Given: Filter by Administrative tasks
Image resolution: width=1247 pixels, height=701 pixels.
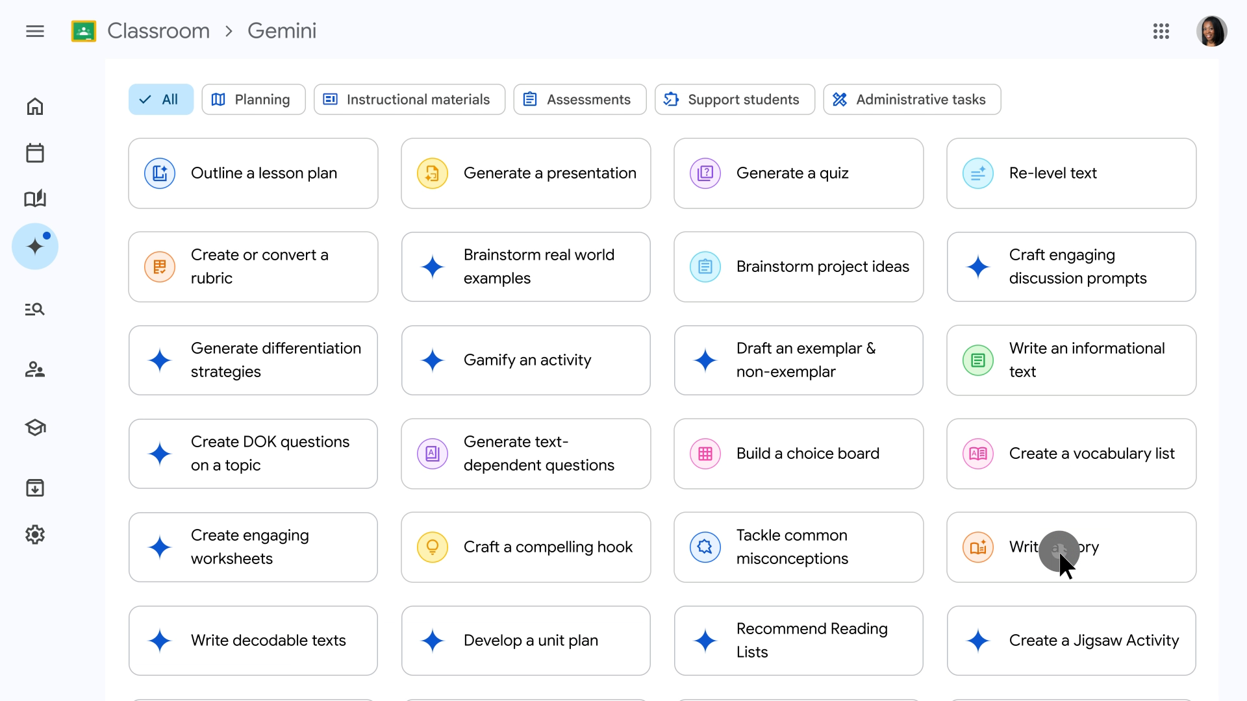Looking at the screenshot, I should [912, 99].
